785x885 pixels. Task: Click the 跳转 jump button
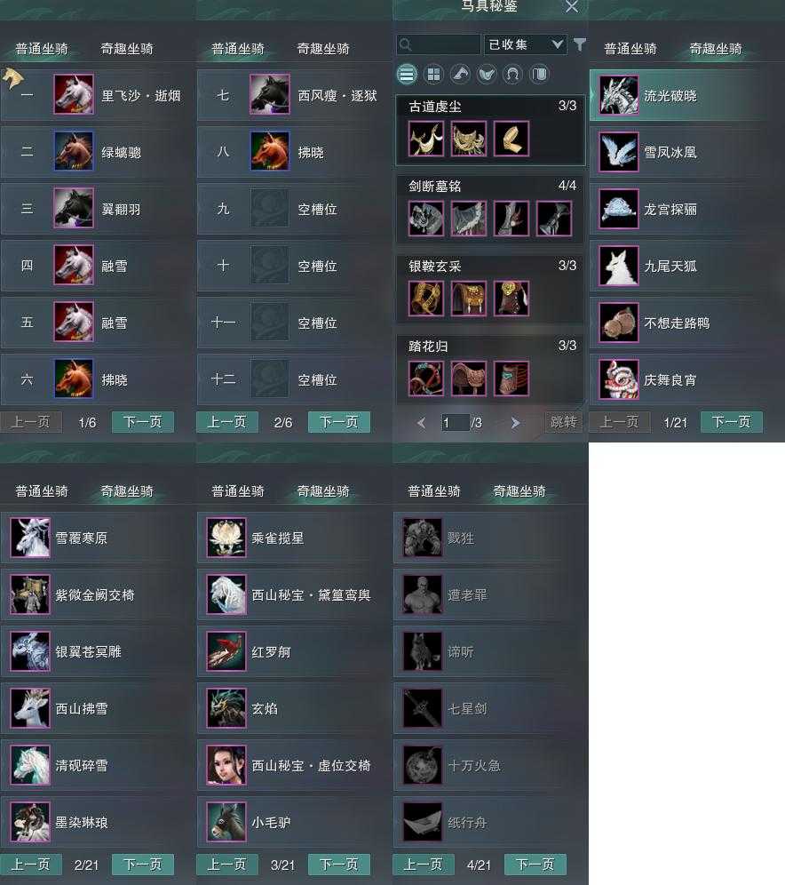point(563,421)
